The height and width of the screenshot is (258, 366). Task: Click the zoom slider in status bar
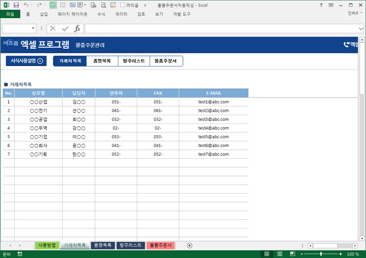click(321, 254)
